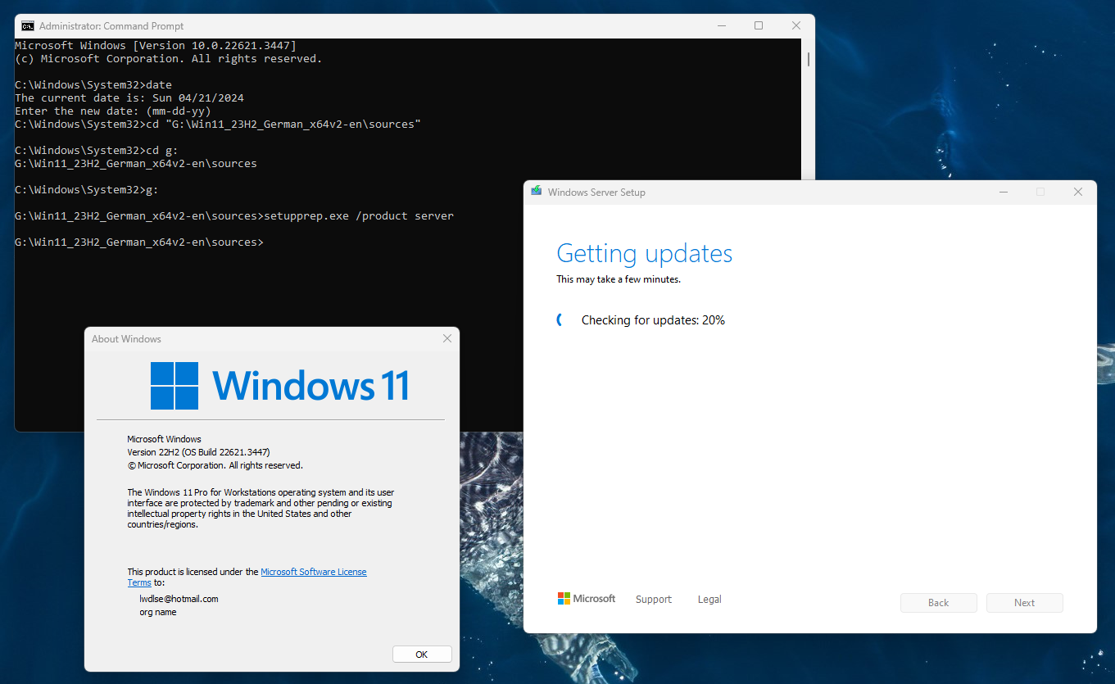
Task: Click the Windows 11 logo in About Windows
Action: pyautogui.click(x=280, y=385)
